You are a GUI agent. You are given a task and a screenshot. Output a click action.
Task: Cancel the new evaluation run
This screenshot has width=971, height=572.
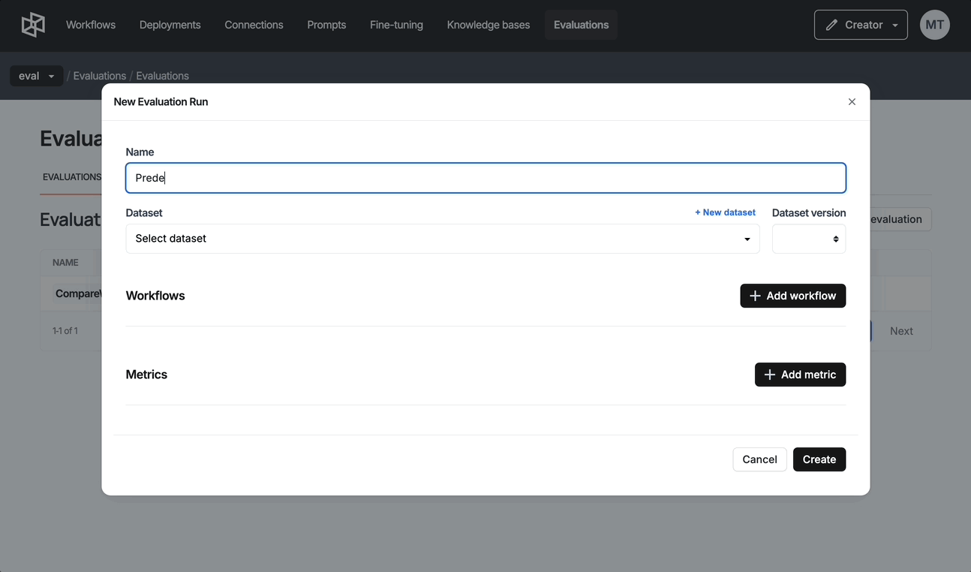tap(759, 459)
